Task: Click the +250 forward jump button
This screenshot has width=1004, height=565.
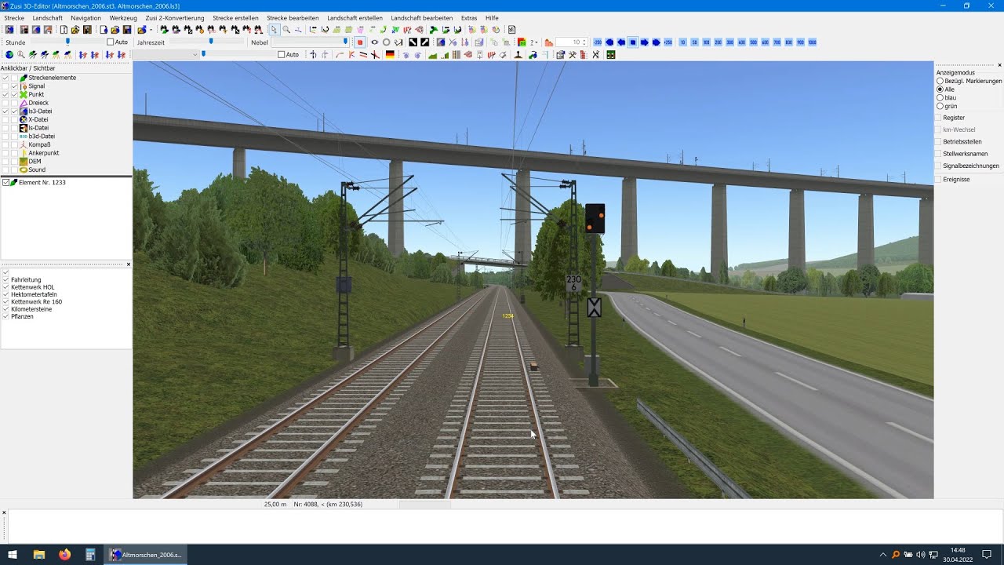Action: pos(668,42)
